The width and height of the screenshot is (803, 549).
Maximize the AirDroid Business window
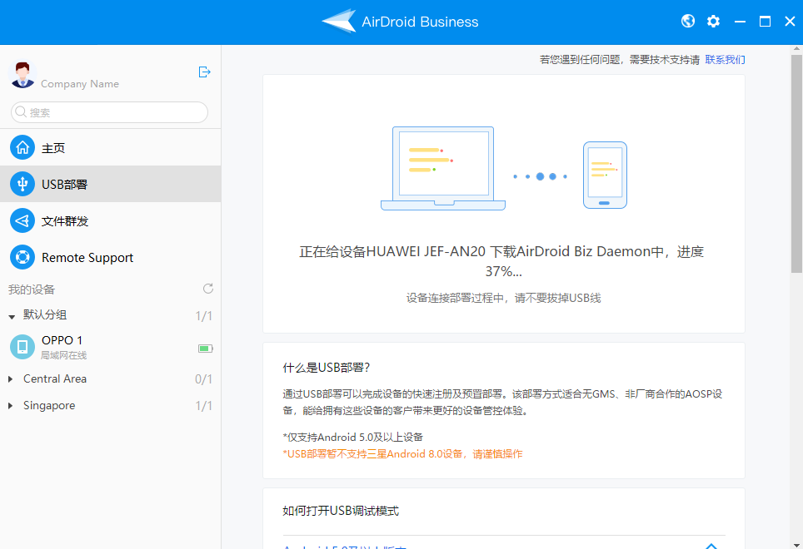click(x=766, y=22)
